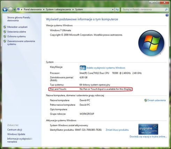Click the Back navigation arrow button
The width and height of the screenshot is (171, 149).
5,9
